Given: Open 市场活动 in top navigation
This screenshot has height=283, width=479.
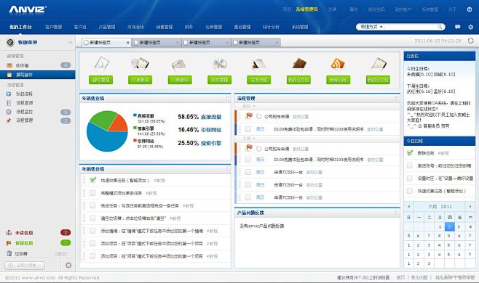Looking at the screenshot, I should coord(135,27).
